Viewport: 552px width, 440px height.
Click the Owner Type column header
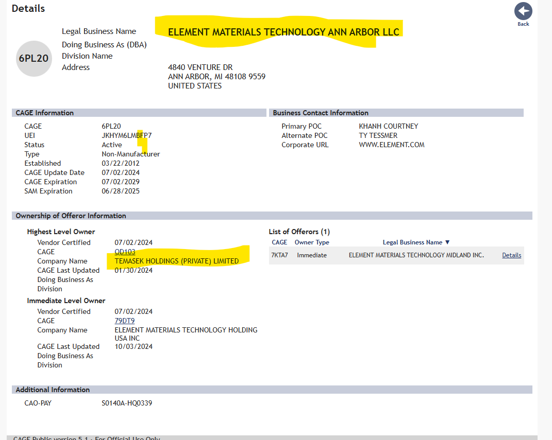pos(312,242)
